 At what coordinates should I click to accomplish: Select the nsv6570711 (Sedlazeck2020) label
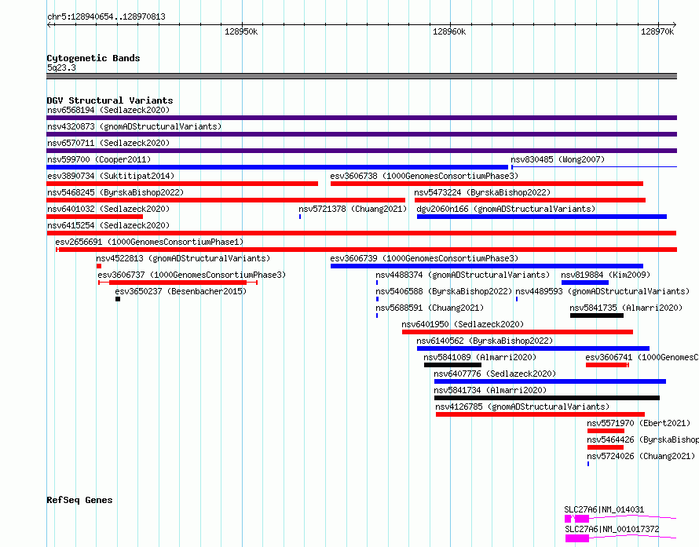click(x=108, y=143)
